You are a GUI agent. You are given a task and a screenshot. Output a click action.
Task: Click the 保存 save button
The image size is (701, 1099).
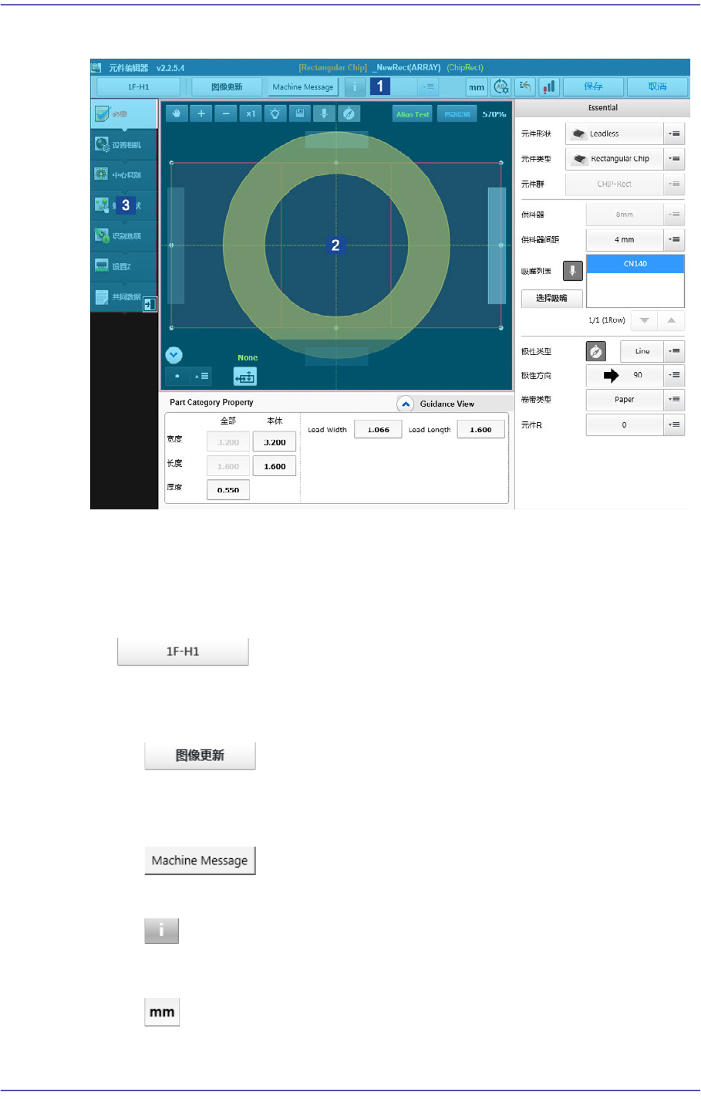coord(593,87)
